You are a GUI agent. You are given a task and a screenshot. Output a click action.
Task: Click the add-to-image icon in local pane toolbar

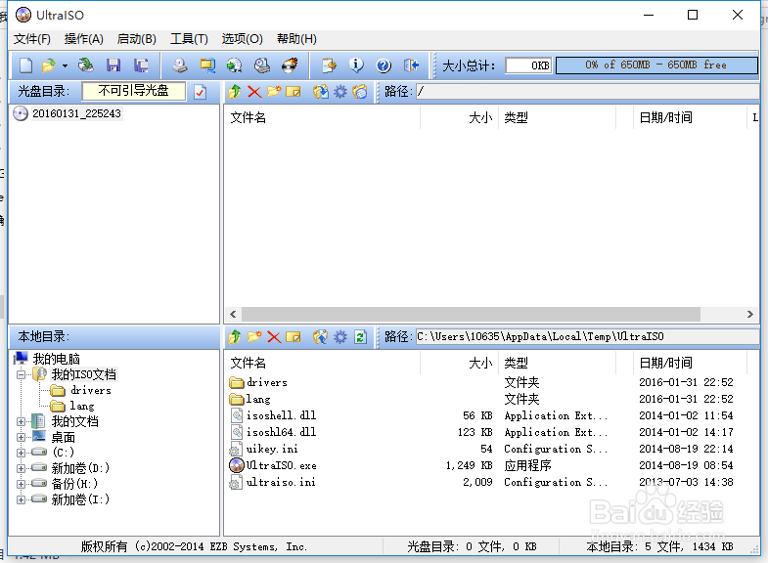tap(320, 337)
